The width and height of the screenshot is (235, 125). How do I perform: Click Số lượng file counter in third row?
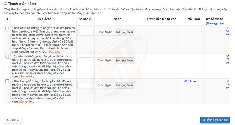tap(124, 85)
